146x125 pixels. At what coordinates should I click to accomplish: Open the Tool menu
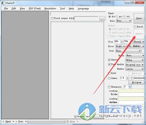[x=62, y=8]
